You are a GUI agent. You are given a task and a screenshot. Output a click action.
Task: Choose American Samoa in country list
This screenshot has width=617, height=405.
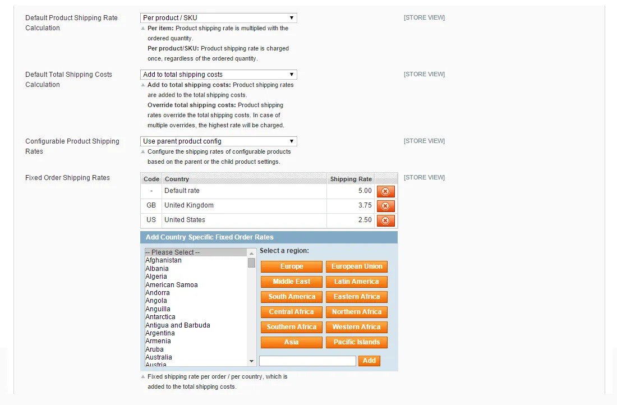[196, 284]
